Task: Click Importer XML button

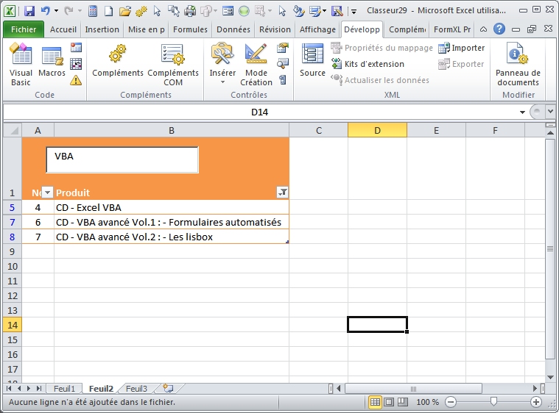Action: tap(462, 48)
